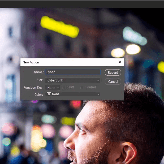Toggle the Shift checkbox
Image resolution: width=164 pixels, height=164 pixels.
tap(64, 87)
